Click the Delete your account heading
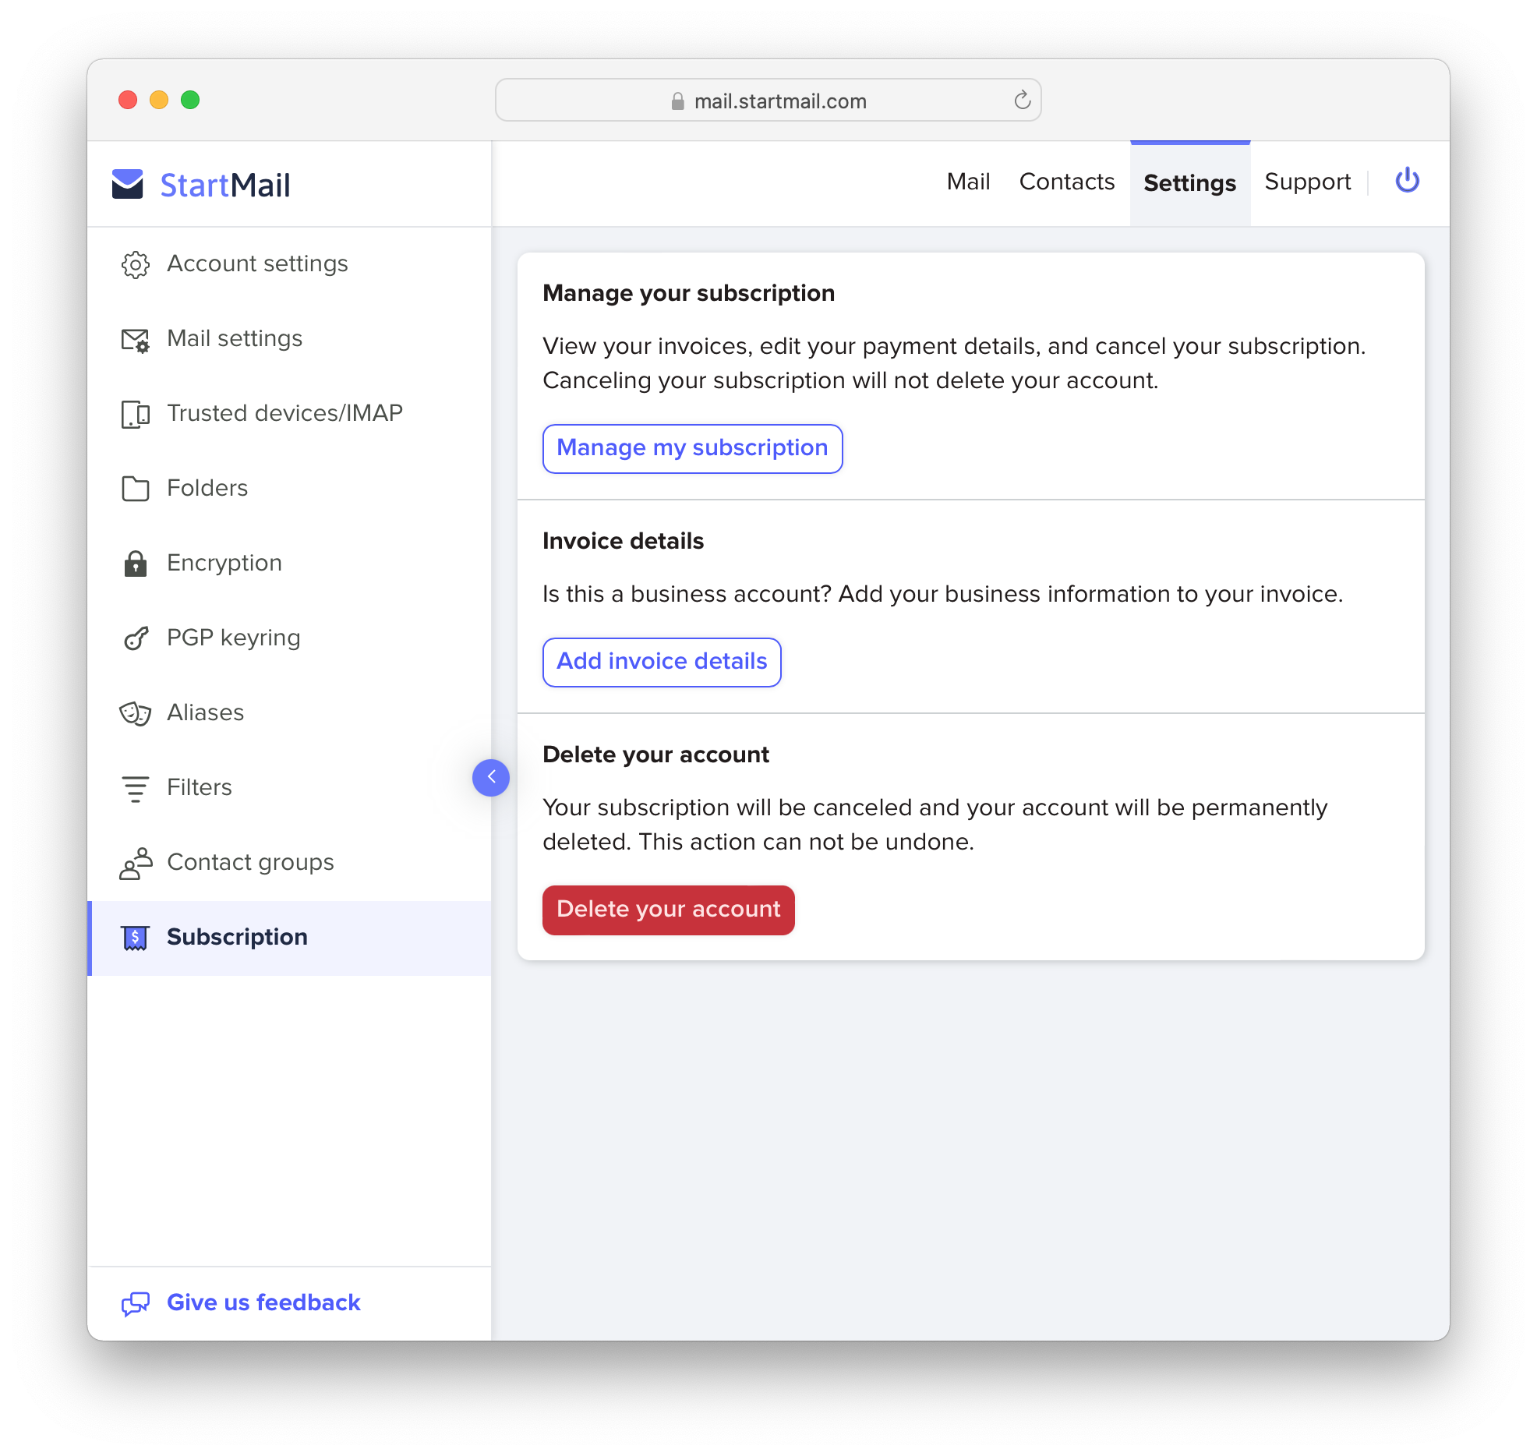The image size is (1537, 1456). click(x=655, y=755)
